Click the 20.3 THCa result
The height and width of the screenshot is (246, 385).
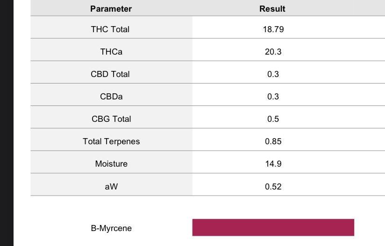(273, 52)
